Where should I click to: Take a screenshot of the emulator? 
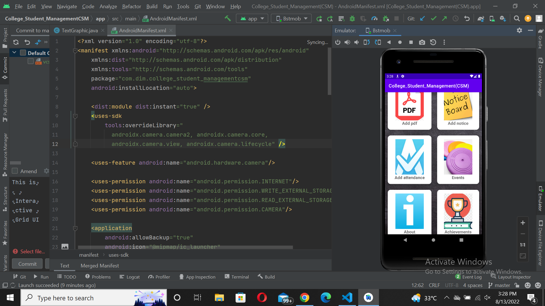422,42
